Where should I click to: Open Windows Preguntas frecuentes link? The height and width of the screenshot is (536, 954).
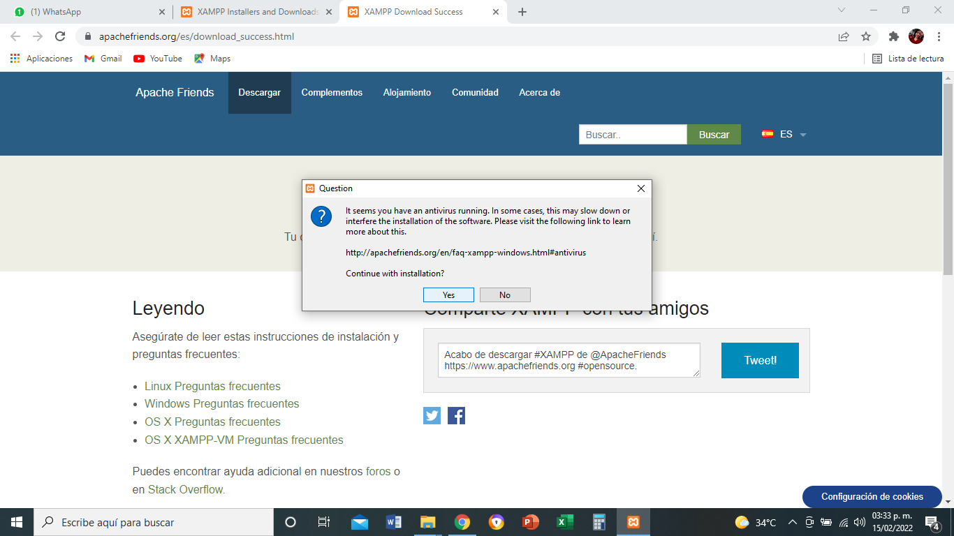pyautogui.click(x=221, y=404)
